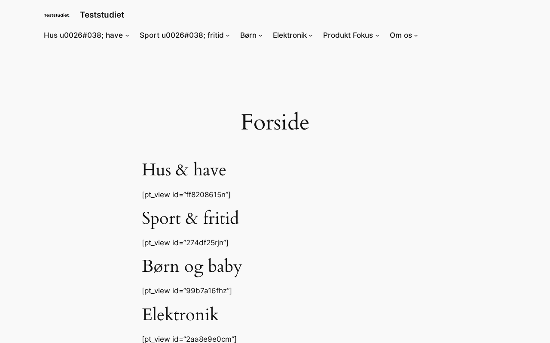Open the Teststudiet site title link
This screenshot has height=343, width=550.
[x=102, y=15]
